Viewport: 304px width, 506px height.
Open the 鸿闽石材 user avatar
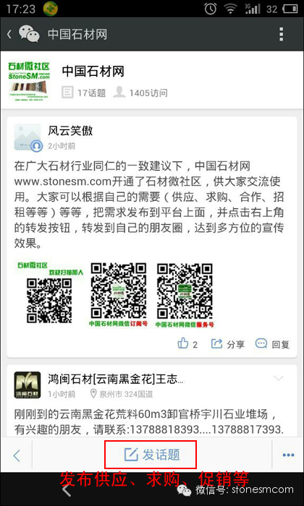(x=28, y=385)
